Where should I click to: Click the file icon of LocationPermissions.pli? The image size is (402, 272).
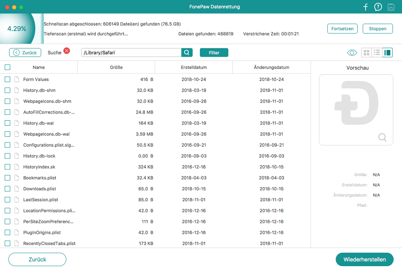click(16, 210)
